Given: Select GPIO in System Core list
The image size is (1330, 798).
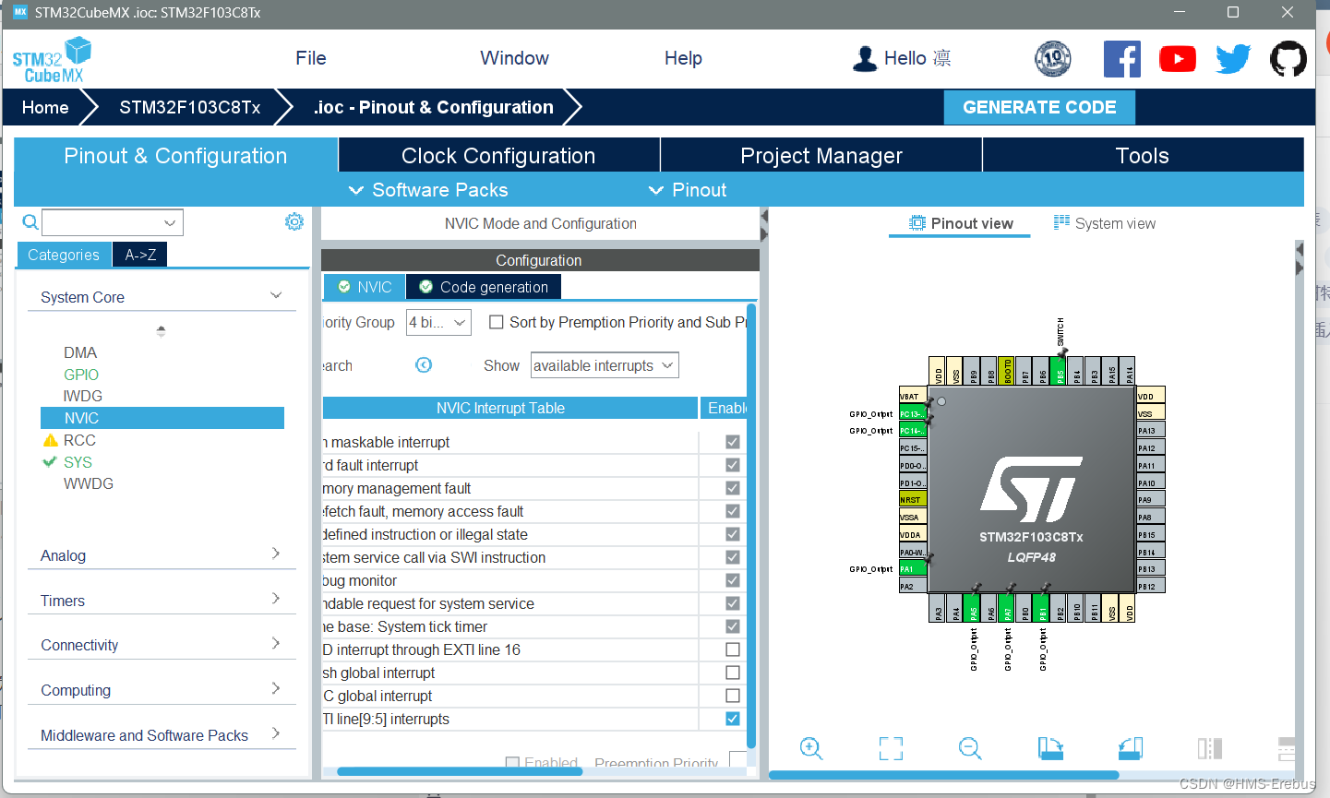Looking at the screenshot, I should 81,375.
